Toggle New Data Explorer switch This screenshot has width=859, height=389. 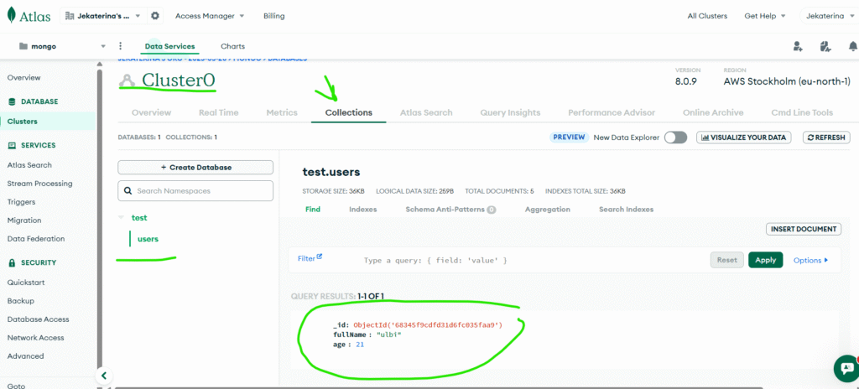(x=675, y=137)
